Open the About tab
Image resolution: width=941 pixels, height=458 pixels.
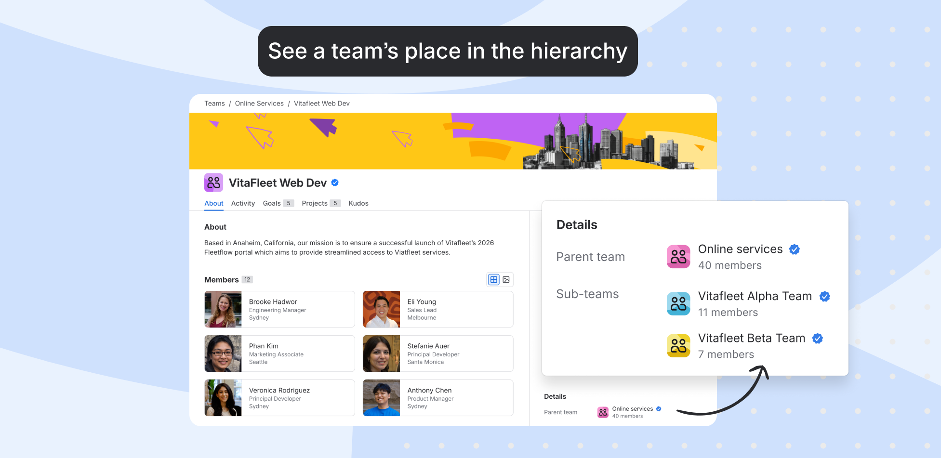(214, 203)
